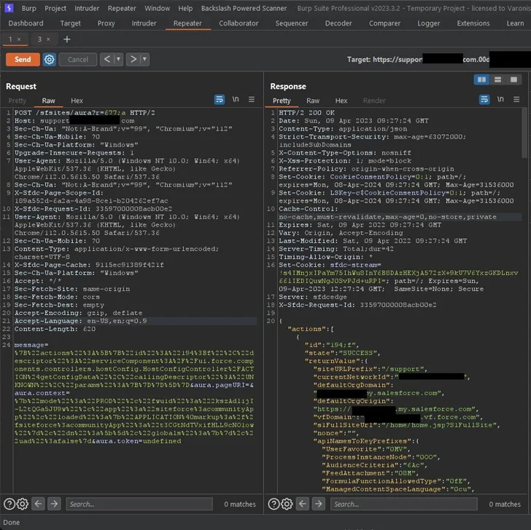Switch to the Intruder tool tab
Image resolution: width=531 pixels, height=530 pixels.
coord(144,23)
